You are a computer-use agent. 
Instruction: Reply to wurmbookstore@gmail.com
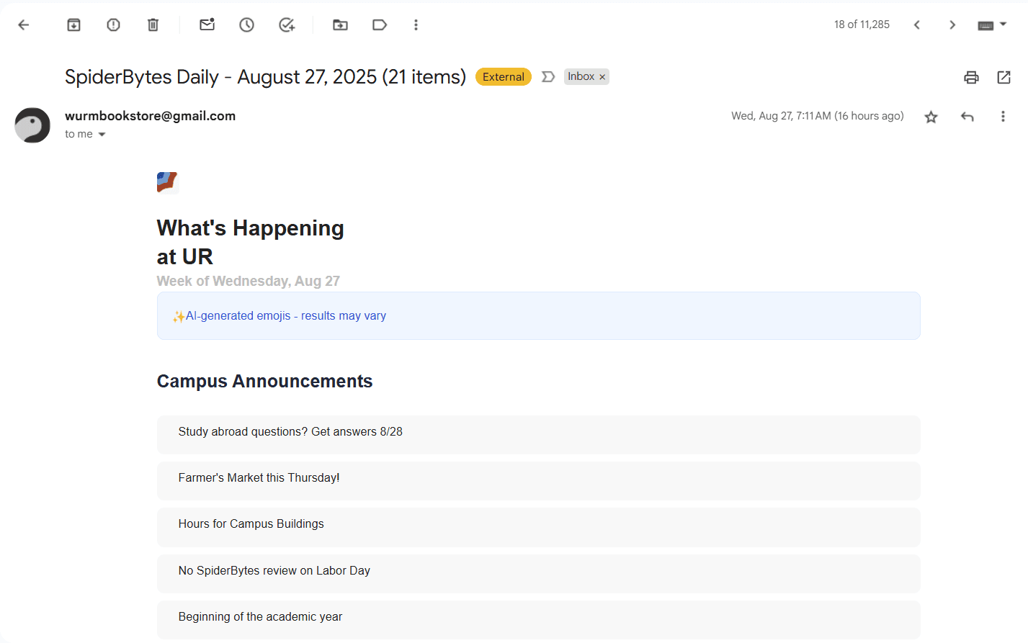click(967, 117)
